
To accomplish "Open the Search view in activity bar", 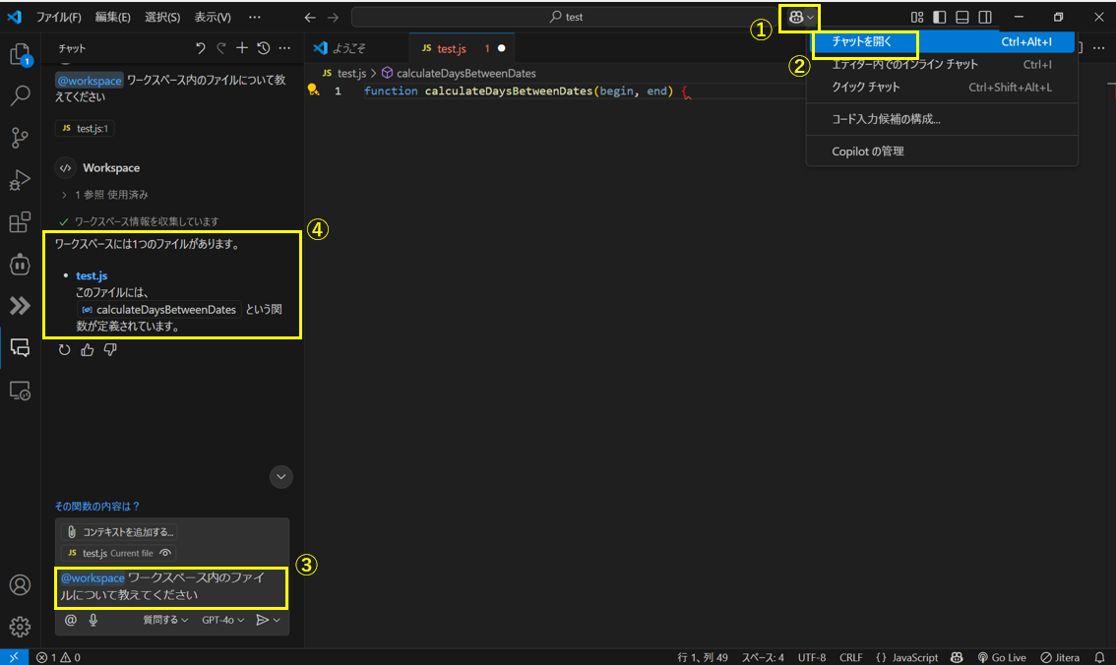I will click(x=20, y=94).
